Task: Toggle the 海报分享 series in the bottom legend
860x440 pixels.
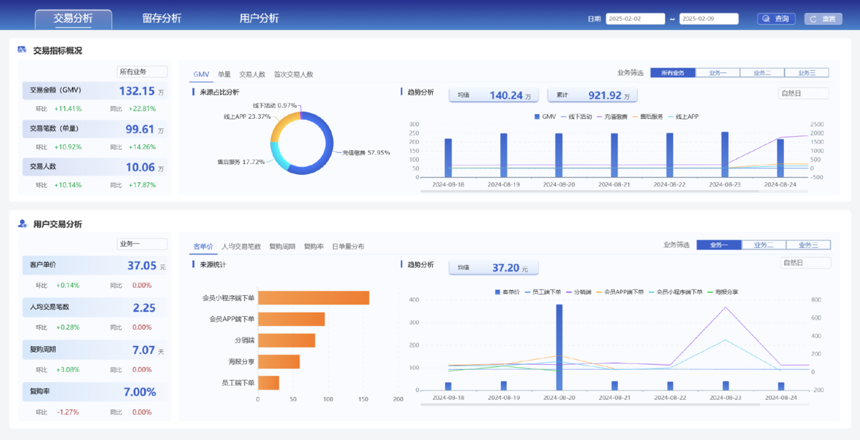Action: (x=722, y=292)
